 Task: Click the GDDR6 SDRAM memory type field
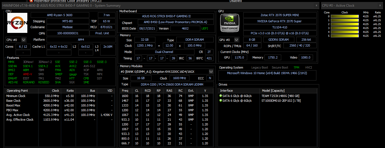278,40
